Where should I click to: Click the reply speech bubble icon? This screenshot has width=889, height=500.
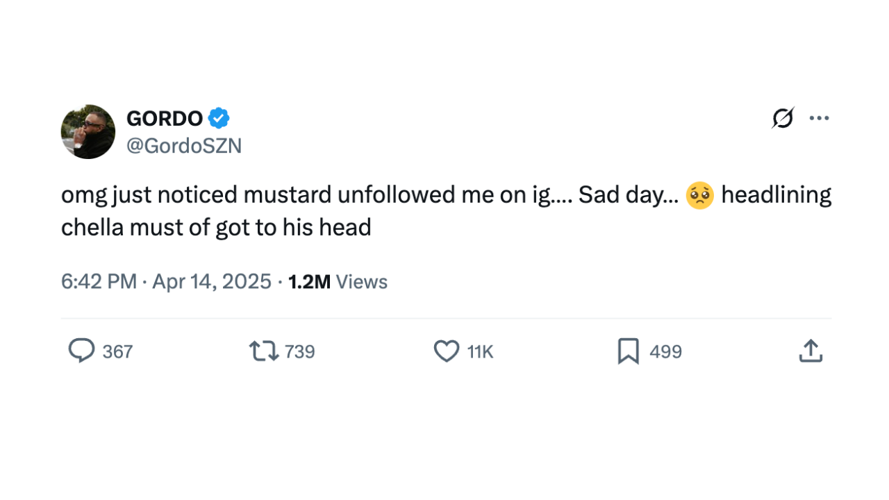pyautogui.click(x=81, y=351)
